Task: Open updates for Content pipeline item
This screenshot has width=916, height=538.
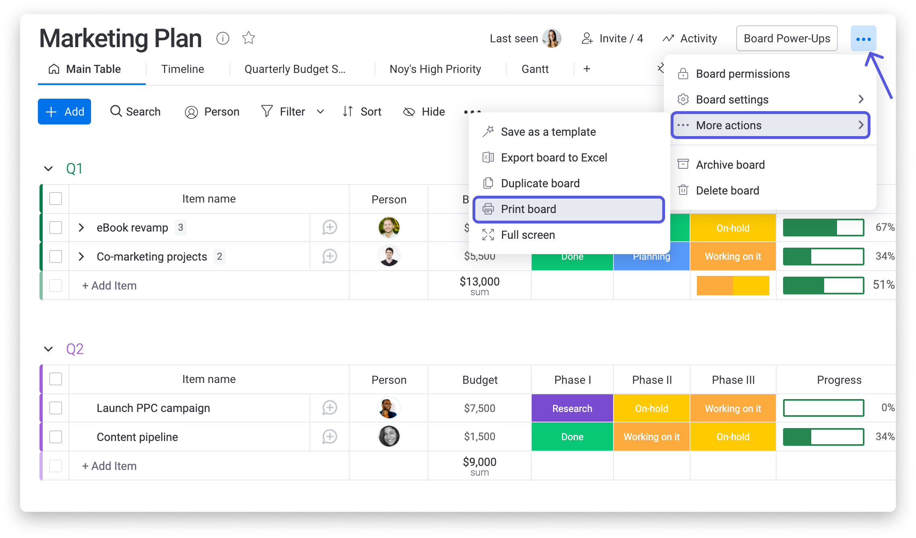Action: point(330,437)
